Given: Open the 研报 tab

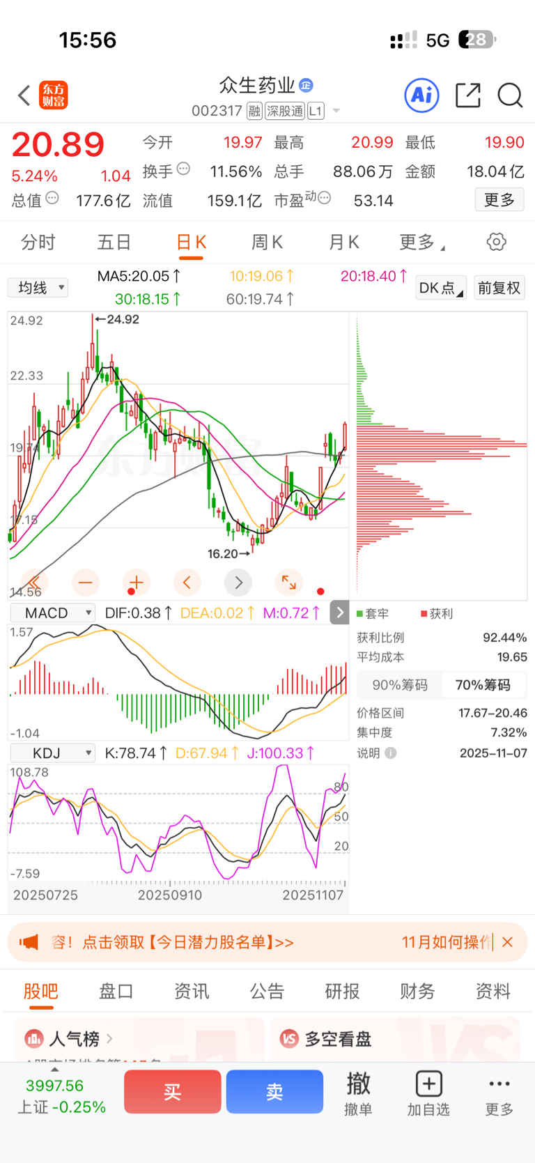Looking at the screenshot, I should click(x=342, y=991).
